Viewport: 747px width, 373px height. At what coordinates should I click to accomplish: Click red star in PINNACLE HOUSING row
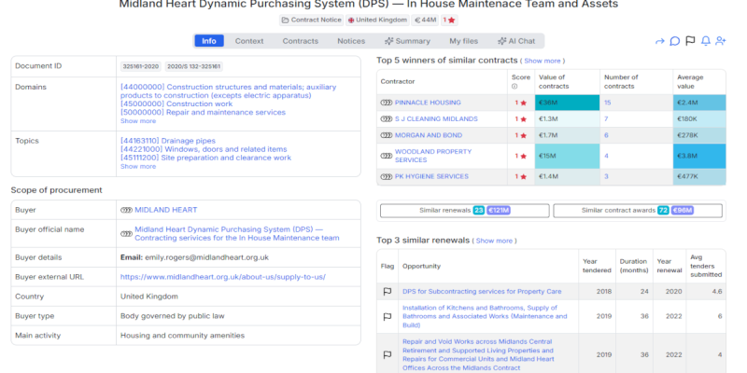(x=524, y=103)
